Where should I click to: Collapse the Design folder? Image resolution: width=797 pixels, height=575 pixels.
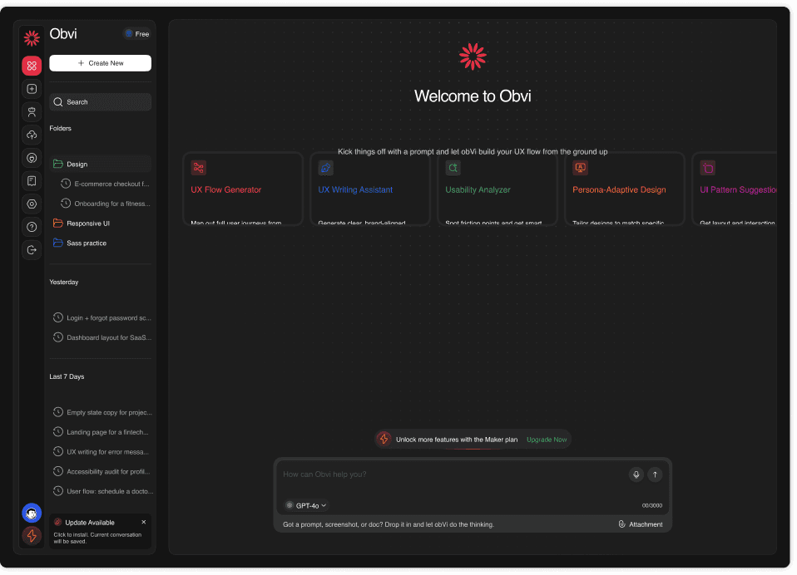(101, 164)
